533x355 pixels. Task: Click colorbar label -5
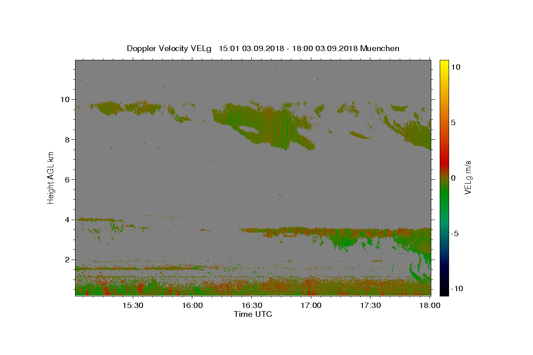tap(454, 233)
